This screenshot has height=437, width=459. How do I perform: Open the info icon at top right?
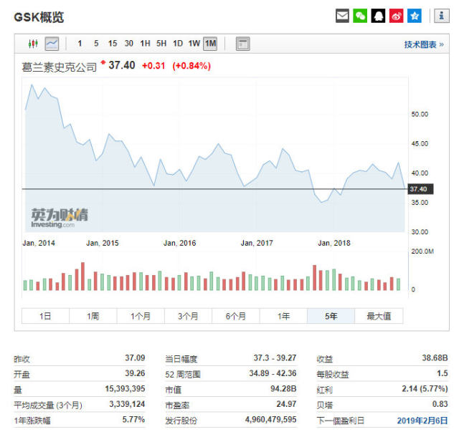point(442,16)
